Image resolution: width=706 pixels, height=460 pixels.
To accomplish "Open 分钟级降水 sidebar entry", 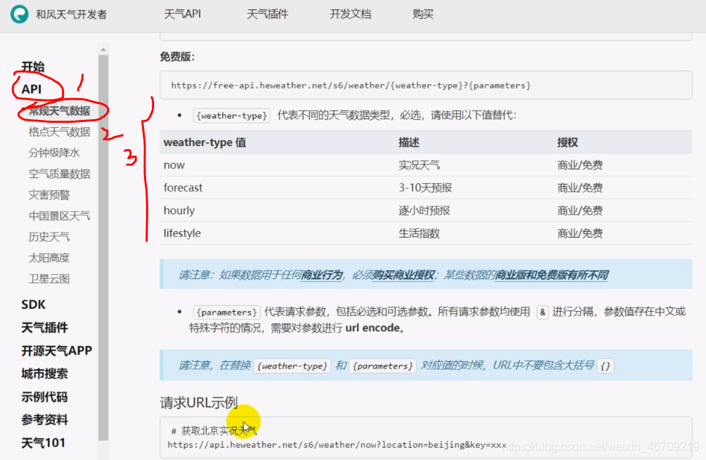I will click(54, 153).
